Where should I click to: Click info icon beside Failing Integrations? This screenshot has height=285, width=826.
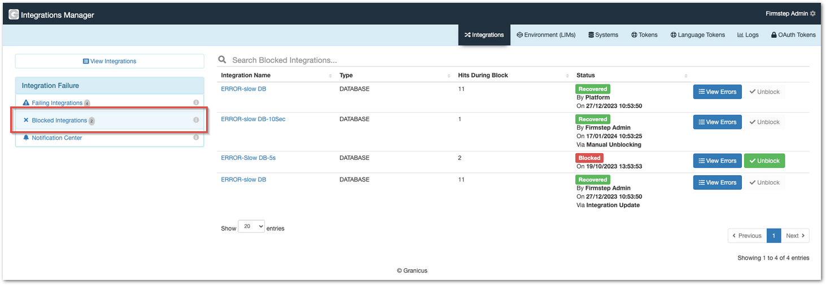196,103
